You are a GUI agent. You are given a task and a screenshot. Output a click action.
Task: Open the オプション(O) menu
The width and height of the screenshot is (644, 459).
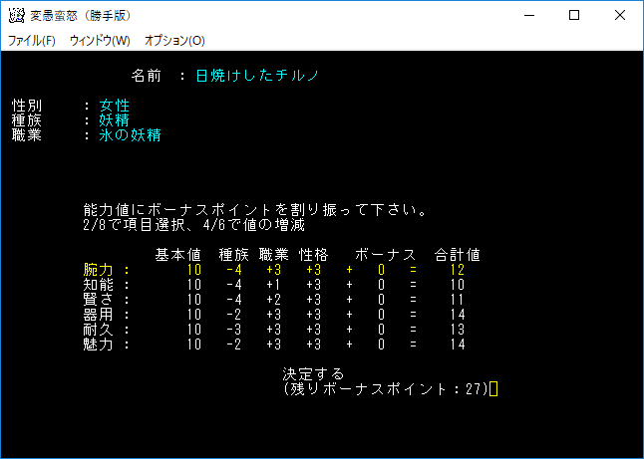click(174, 41)
